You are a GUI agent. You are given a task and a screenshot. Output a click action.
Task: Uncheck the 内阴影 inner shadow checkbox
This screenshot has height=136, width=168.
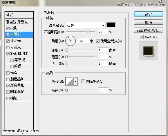coord(8,35)
